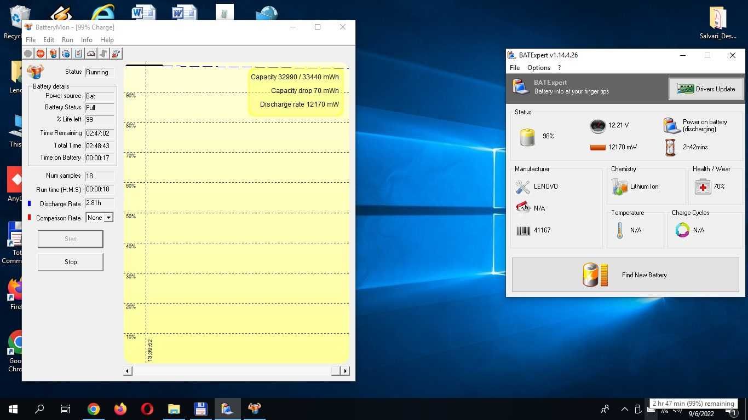Click the gray hand-shaped toolbar icon
Image resolution: width=748 pixels, height=420 pixels.
pyautogui.click(x=103, y=54)
